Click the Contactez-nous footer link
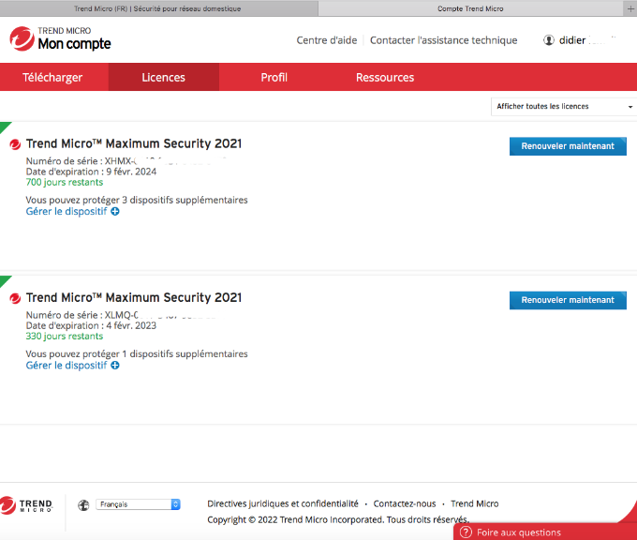637x540 pixels. [x=405, y=503]
